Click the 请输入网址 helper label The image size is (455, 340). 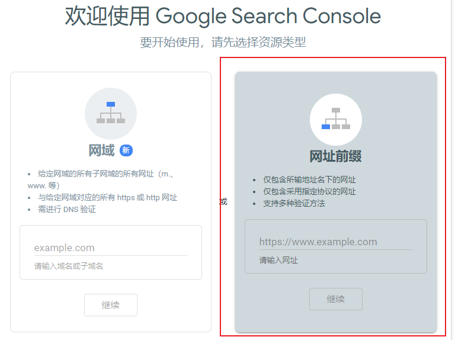click(x=278, y=260)
